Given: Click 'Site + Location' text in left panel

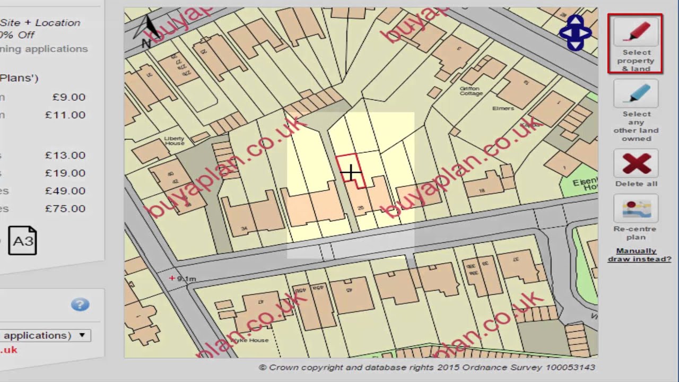Looking at the screenshot, I should coord(40,23).
